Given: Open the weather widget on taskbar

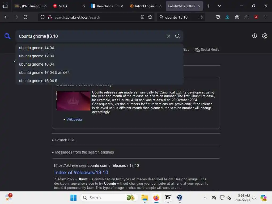Looking at the screenshot, I should (8, 197).
